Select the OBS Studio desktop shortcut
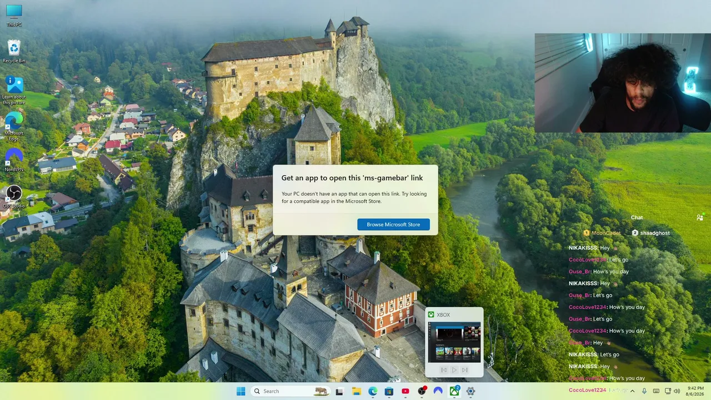The width and height of the screenshot is (711, 400). point(14,197)
